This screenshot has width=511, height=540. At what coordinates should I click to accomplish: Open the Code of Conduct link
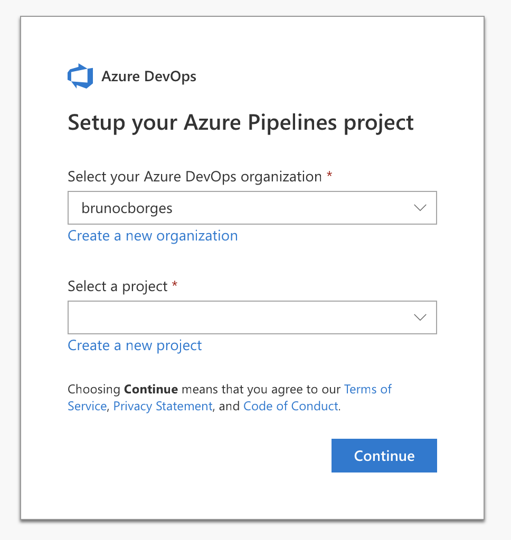pos(291,406)
